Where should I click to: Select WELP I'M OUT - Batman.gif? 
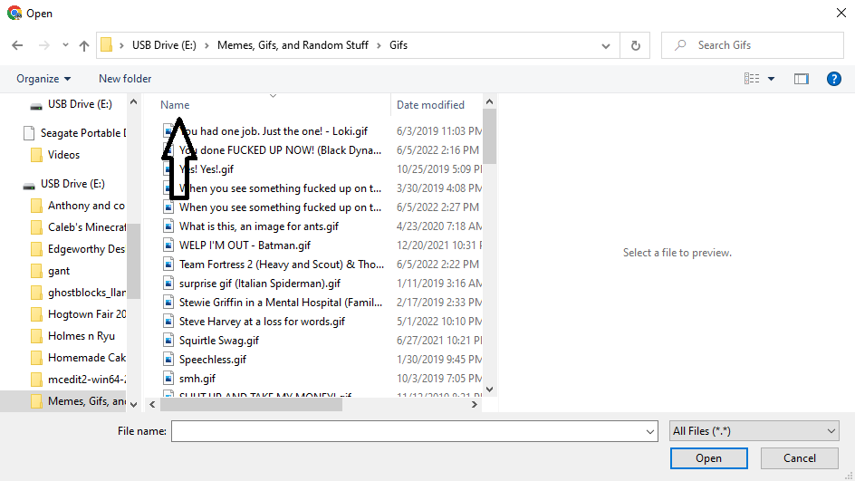(245, 245)
